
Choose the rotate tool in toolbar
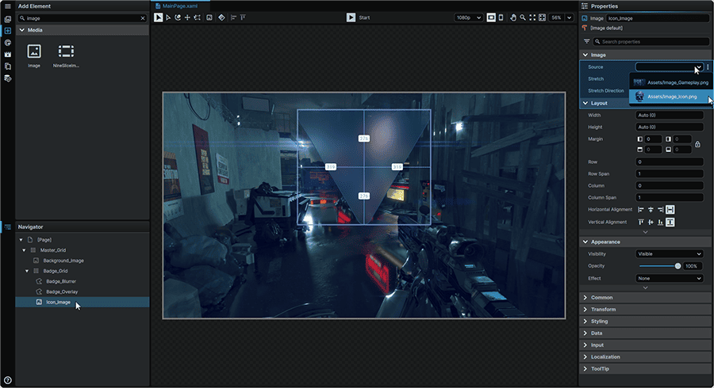coord(178,17)
